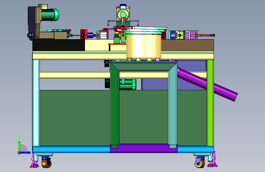Select the brown tabletop plate on the right
Image resolution: width=265 pixels, height=172 pixels.
(187, 45)
